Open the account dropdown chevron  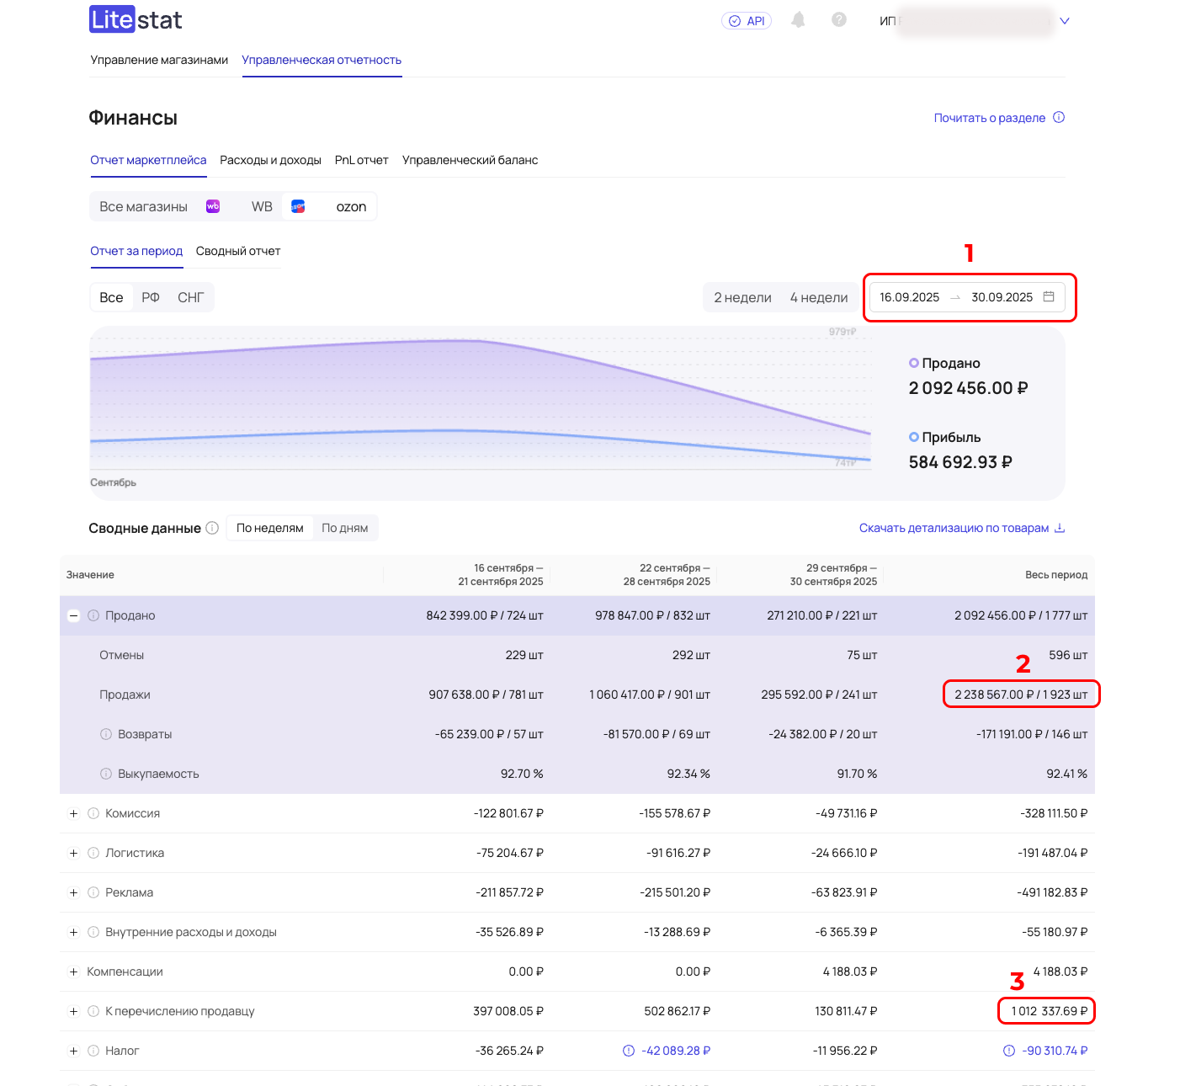tap(1064, 21)
